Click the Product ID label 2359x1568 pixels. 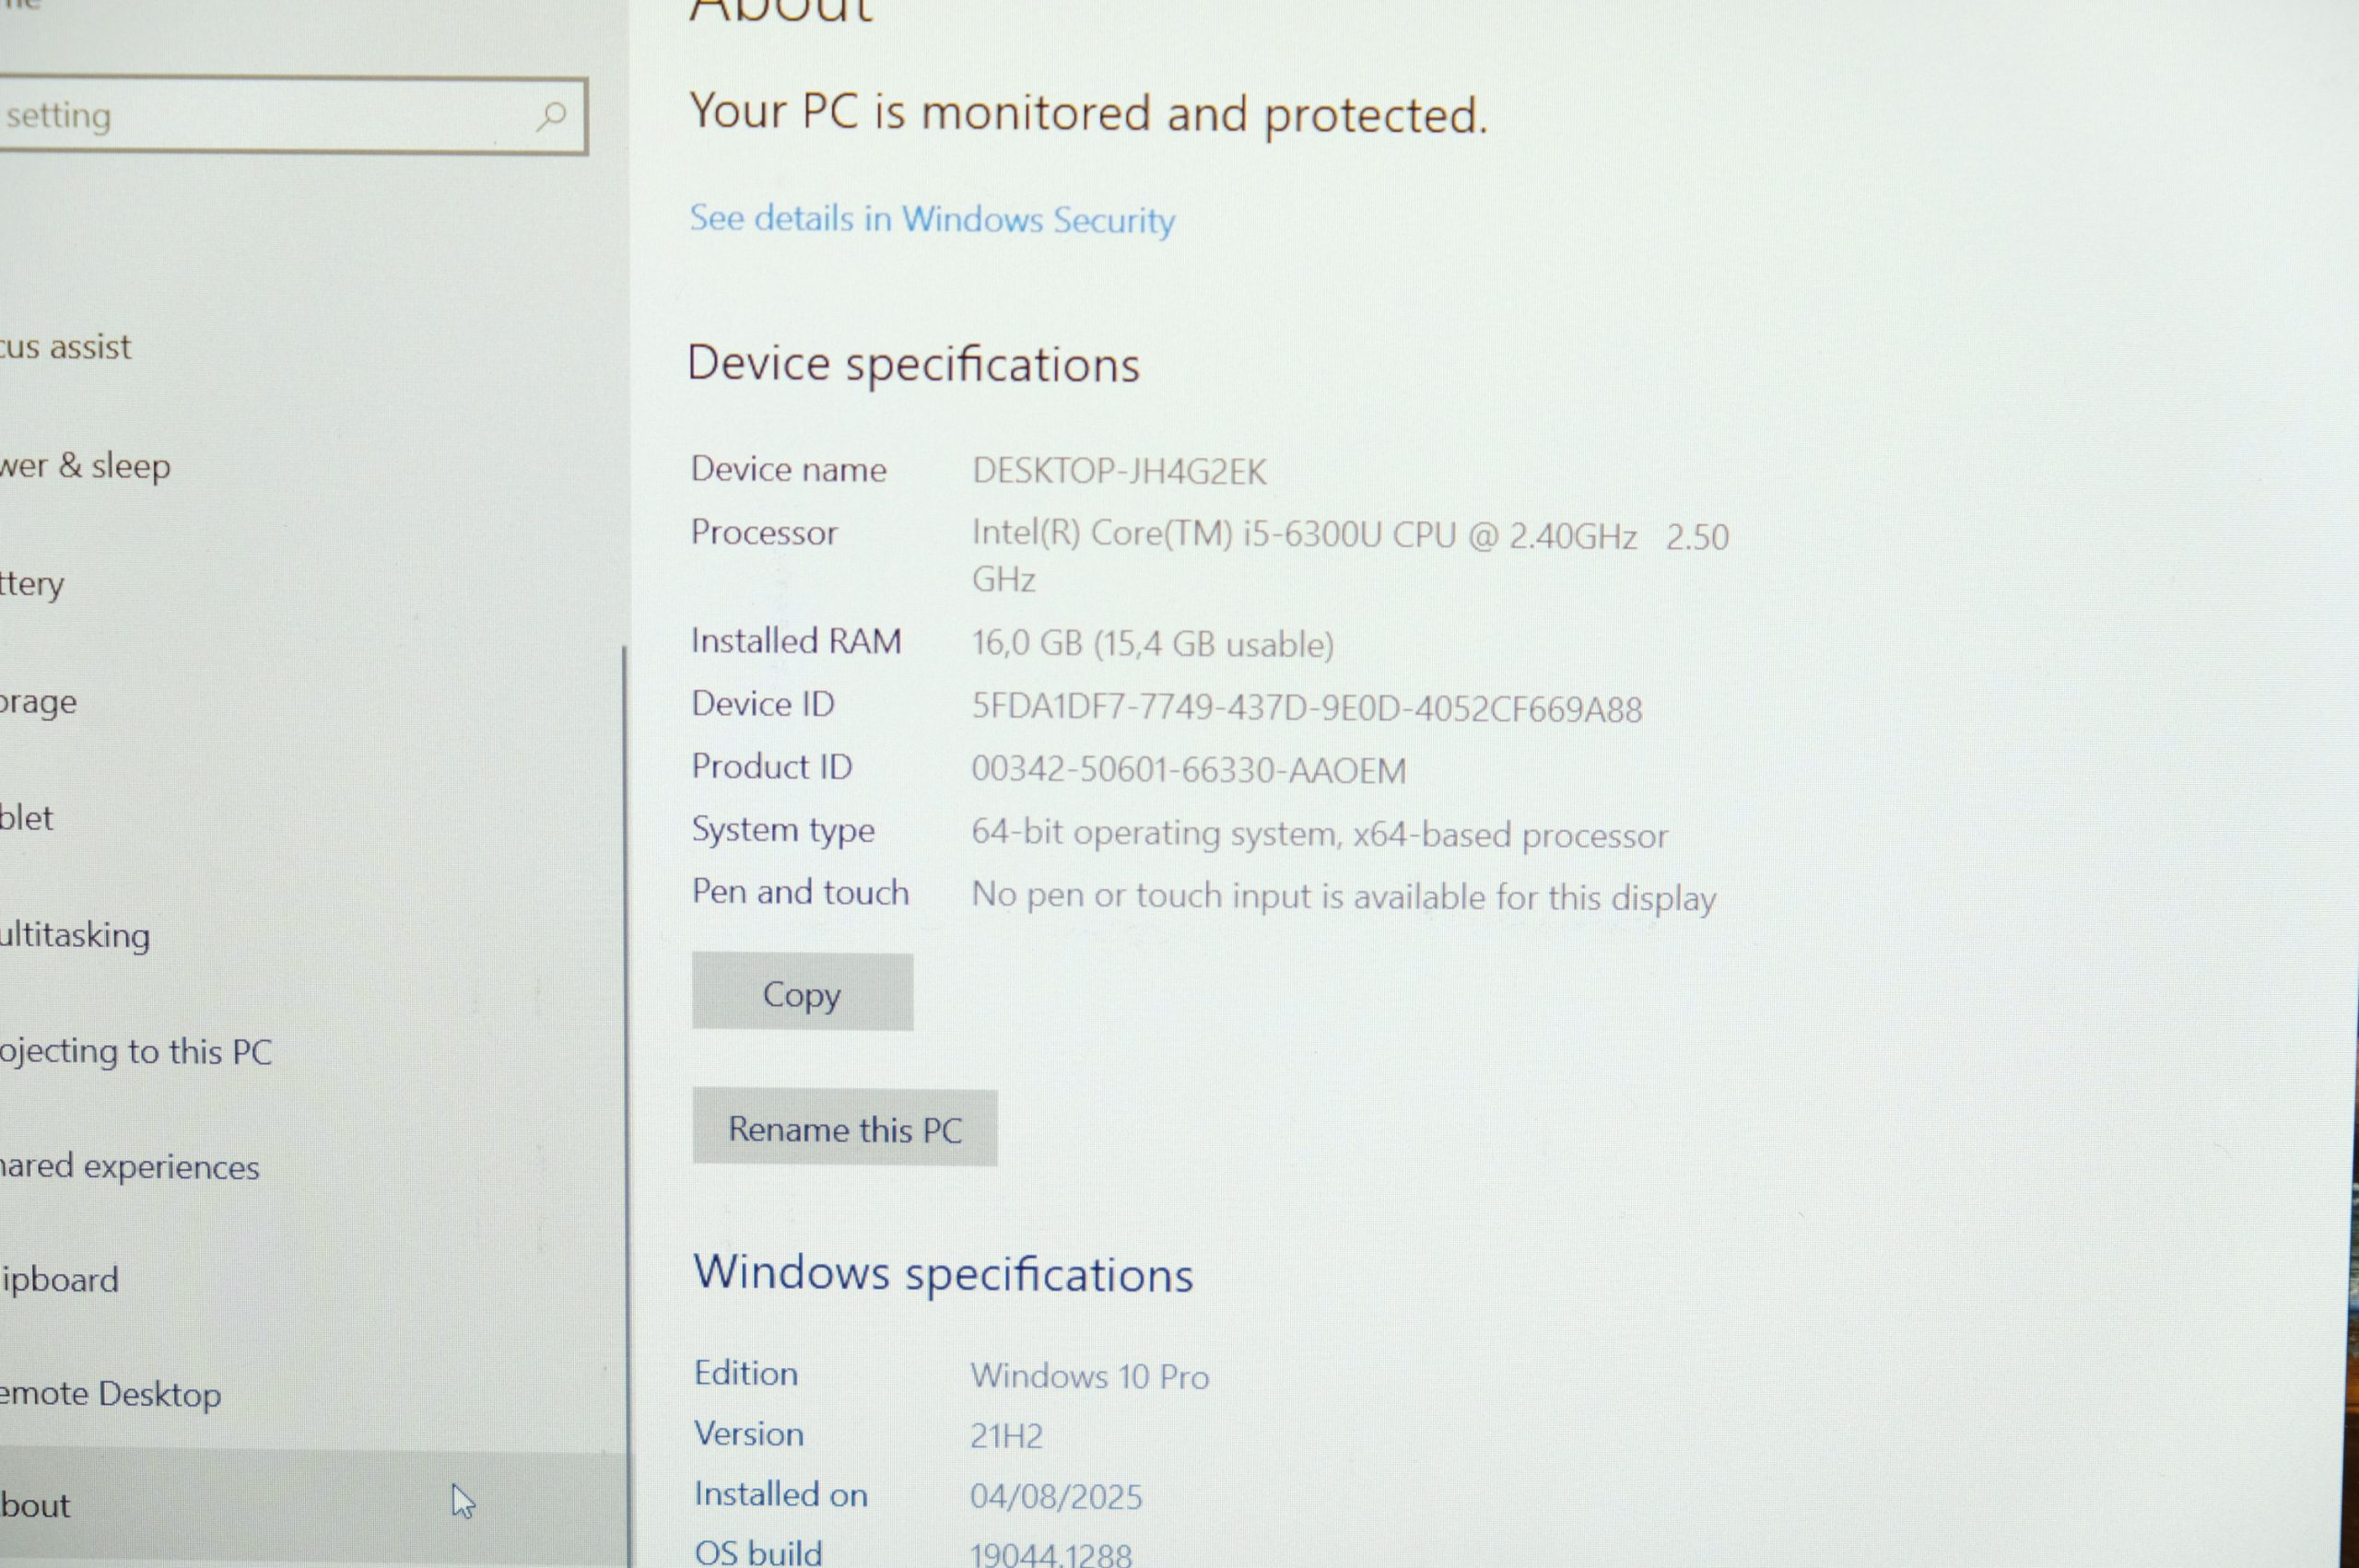(x=772, y=767)
